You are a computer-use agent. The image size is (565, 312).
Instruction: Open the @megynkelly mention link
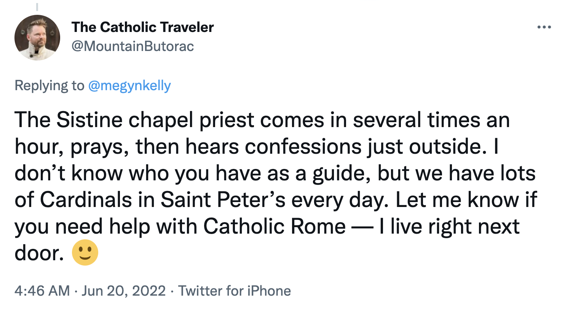click(129, 86)
